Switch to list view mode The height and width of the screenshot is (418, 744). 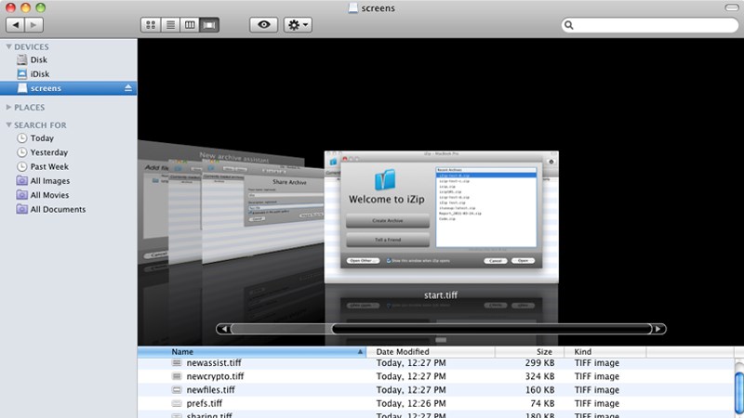(170, 24)
